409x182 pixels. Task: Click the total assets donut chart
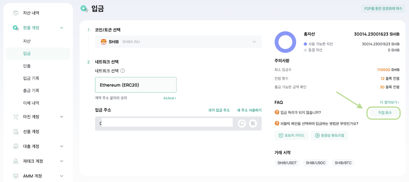(285, 42)
